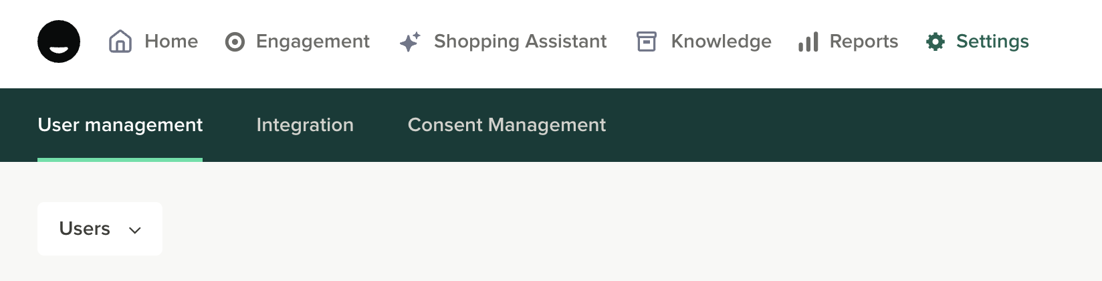Click the Settings gear icon
Image resolution: width=1102 pixels, height=281 pixels.
click(x=935, y=41)
